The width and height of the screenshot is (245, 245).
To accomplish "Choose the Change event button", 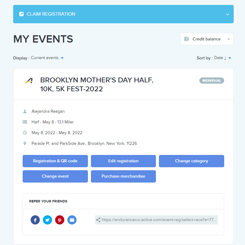I will coord(55,176).
